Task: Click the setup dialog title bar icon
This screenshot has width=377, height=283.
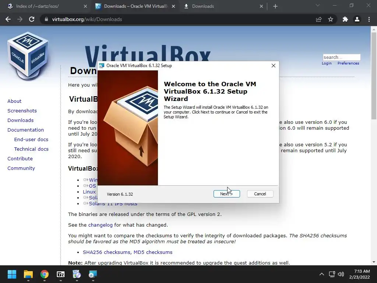Action: point(102,66)
